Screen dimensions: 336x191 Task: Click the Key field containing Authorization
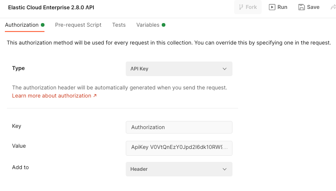(x=179, y=127)
